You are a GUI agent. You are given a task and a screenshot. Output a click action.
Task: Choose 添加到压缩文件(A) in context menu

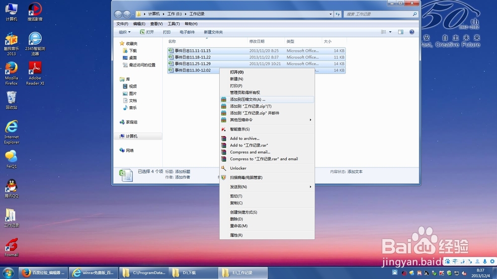coord(267,99)
